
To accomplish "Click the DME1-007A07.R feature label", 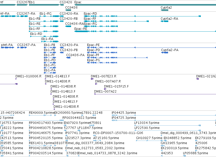I will [x=108, y=81].
